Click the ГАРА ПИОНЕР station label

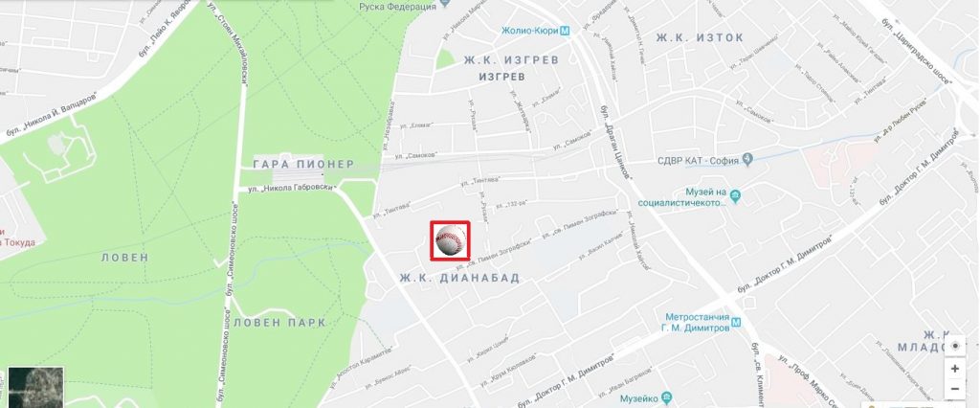[x=303, y=164]
